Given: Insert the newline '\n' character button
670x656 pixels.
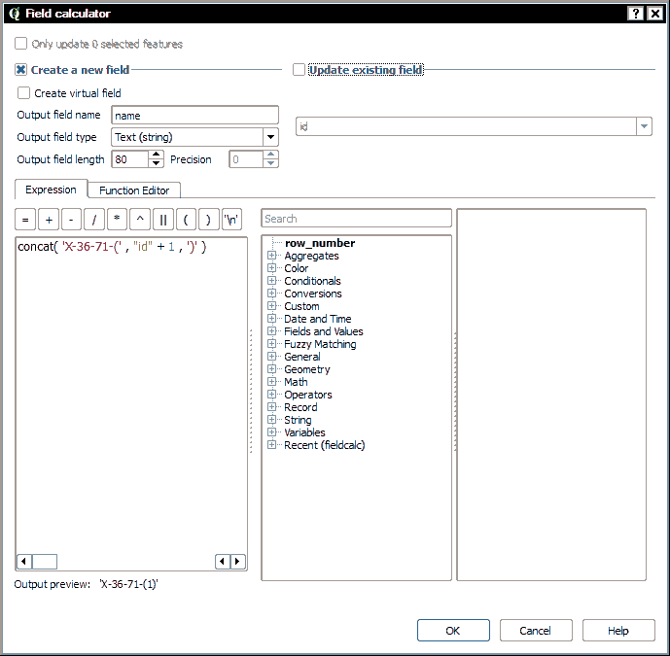Looking at the screenshot, I should click(x=231, y=219).
